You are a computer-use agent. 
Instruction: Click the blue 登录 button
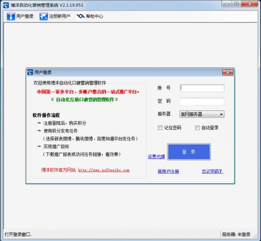click(x=189, y=152)
